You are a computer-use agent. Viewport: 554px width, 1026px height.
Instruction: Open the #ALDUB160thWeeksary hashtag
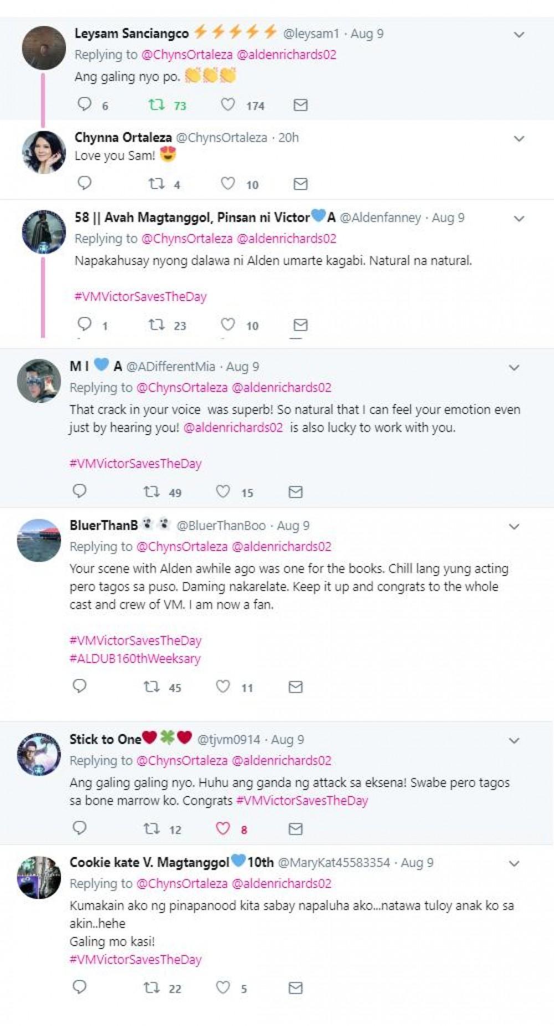coord(135,659)
